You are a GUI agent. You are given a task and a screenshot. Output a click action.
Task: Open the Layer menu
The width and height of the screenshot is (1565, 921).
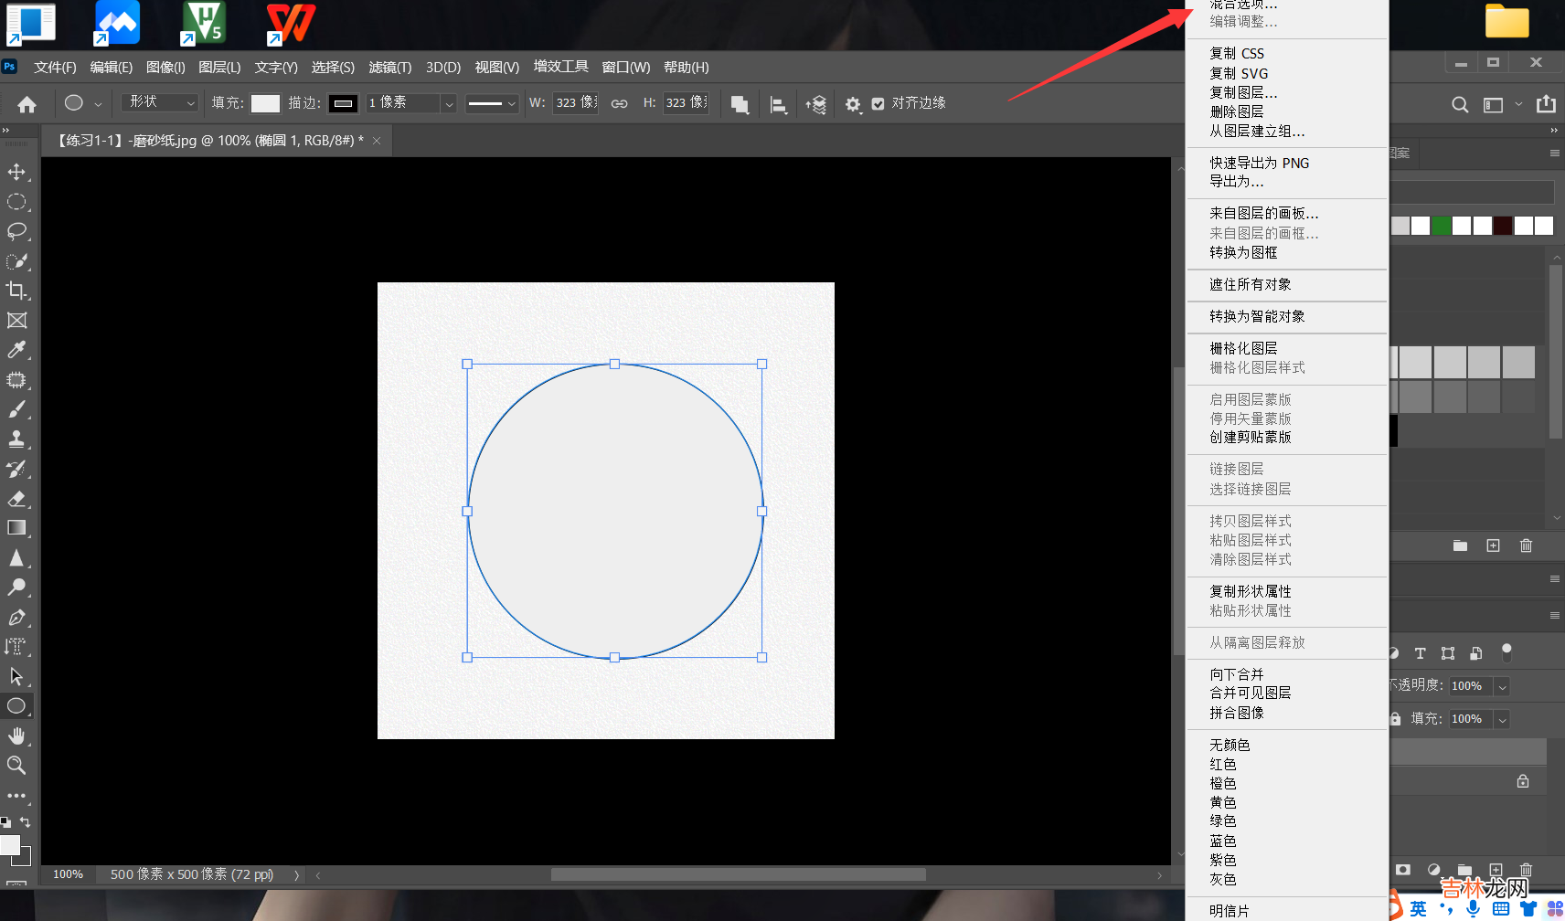pos(219,67)
